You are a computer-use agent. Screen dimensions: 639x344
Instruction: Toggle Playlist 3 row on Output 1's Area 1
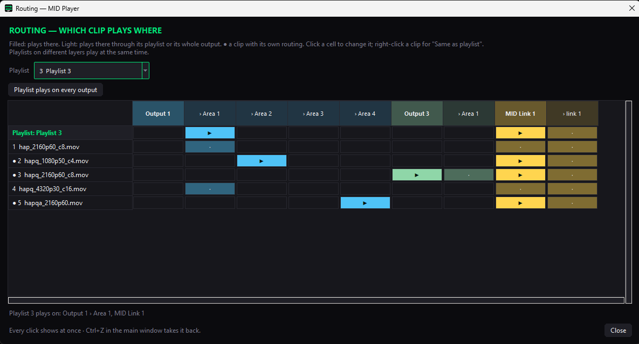click(210, 133)
